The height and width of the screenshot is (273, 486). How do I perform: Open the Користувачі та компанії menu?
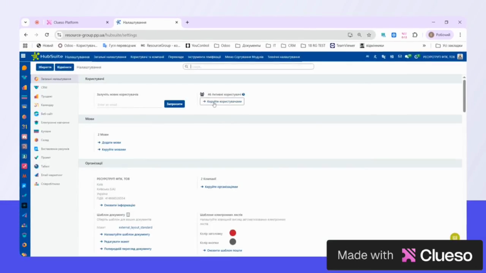pos(147,57)
